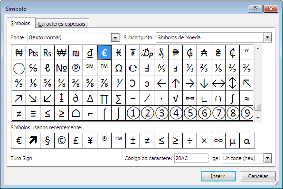Select the circled number 5 symbol
Viewport: 283px width, 189px height.
pos(190,113)
